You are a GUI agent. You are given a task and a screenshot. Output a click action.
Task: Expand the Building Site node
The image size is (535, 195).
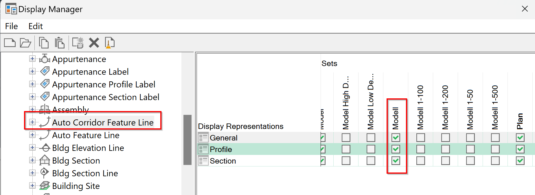pos(32,185)
